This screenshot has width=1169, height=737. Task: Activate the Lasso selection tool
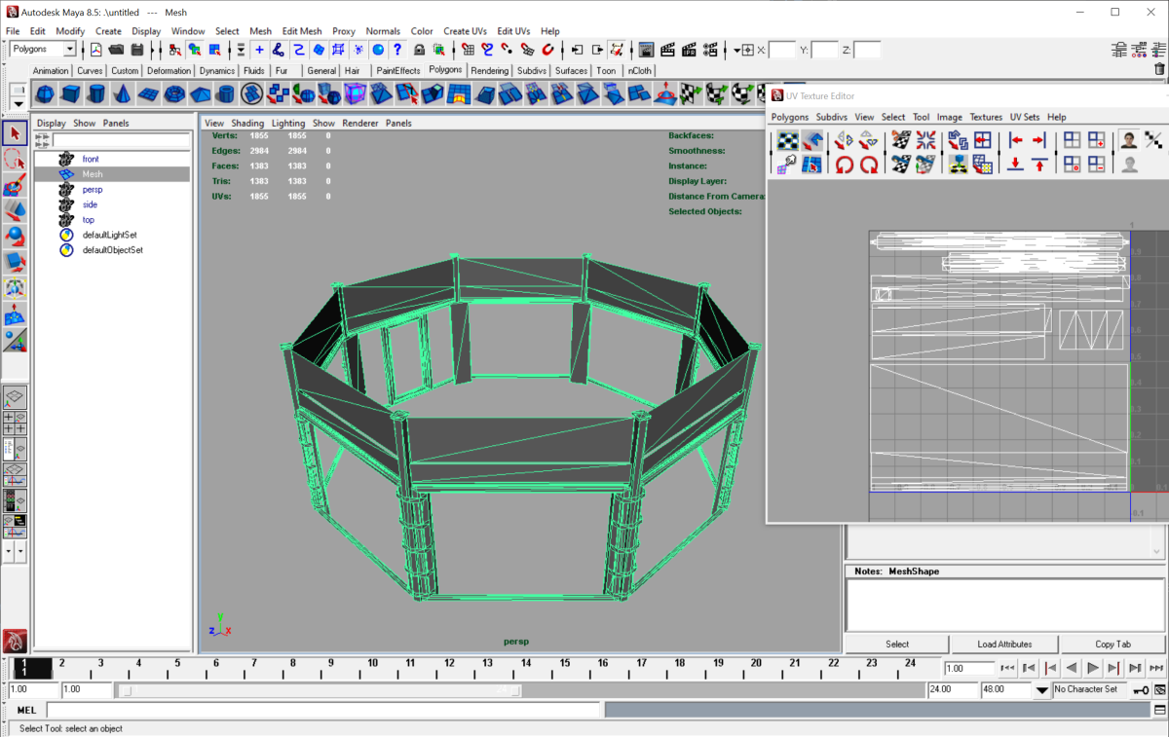[15, 160]
